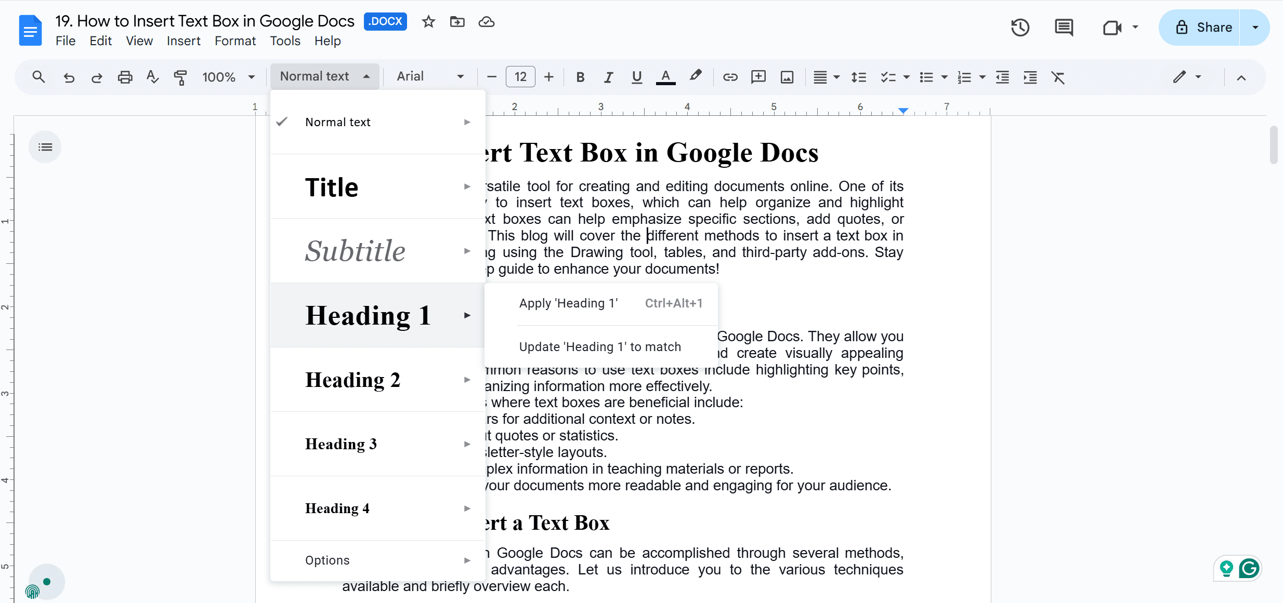Expand bulleted list options arrow

(945, 77)
